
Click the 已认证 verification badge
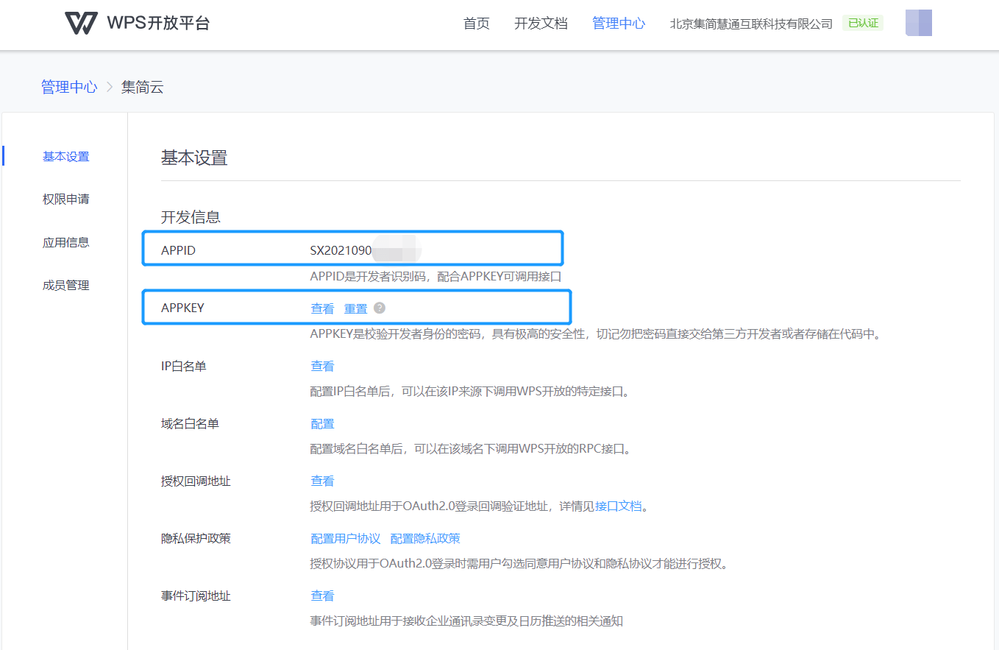(862, 23)
